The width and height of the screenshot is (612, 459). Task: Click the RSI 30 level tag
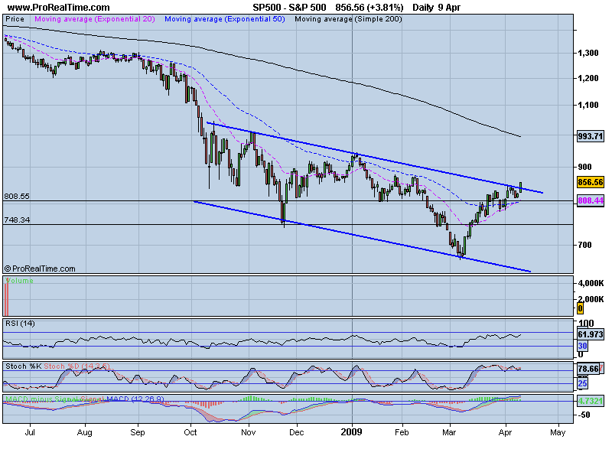(x=582, y=346)
